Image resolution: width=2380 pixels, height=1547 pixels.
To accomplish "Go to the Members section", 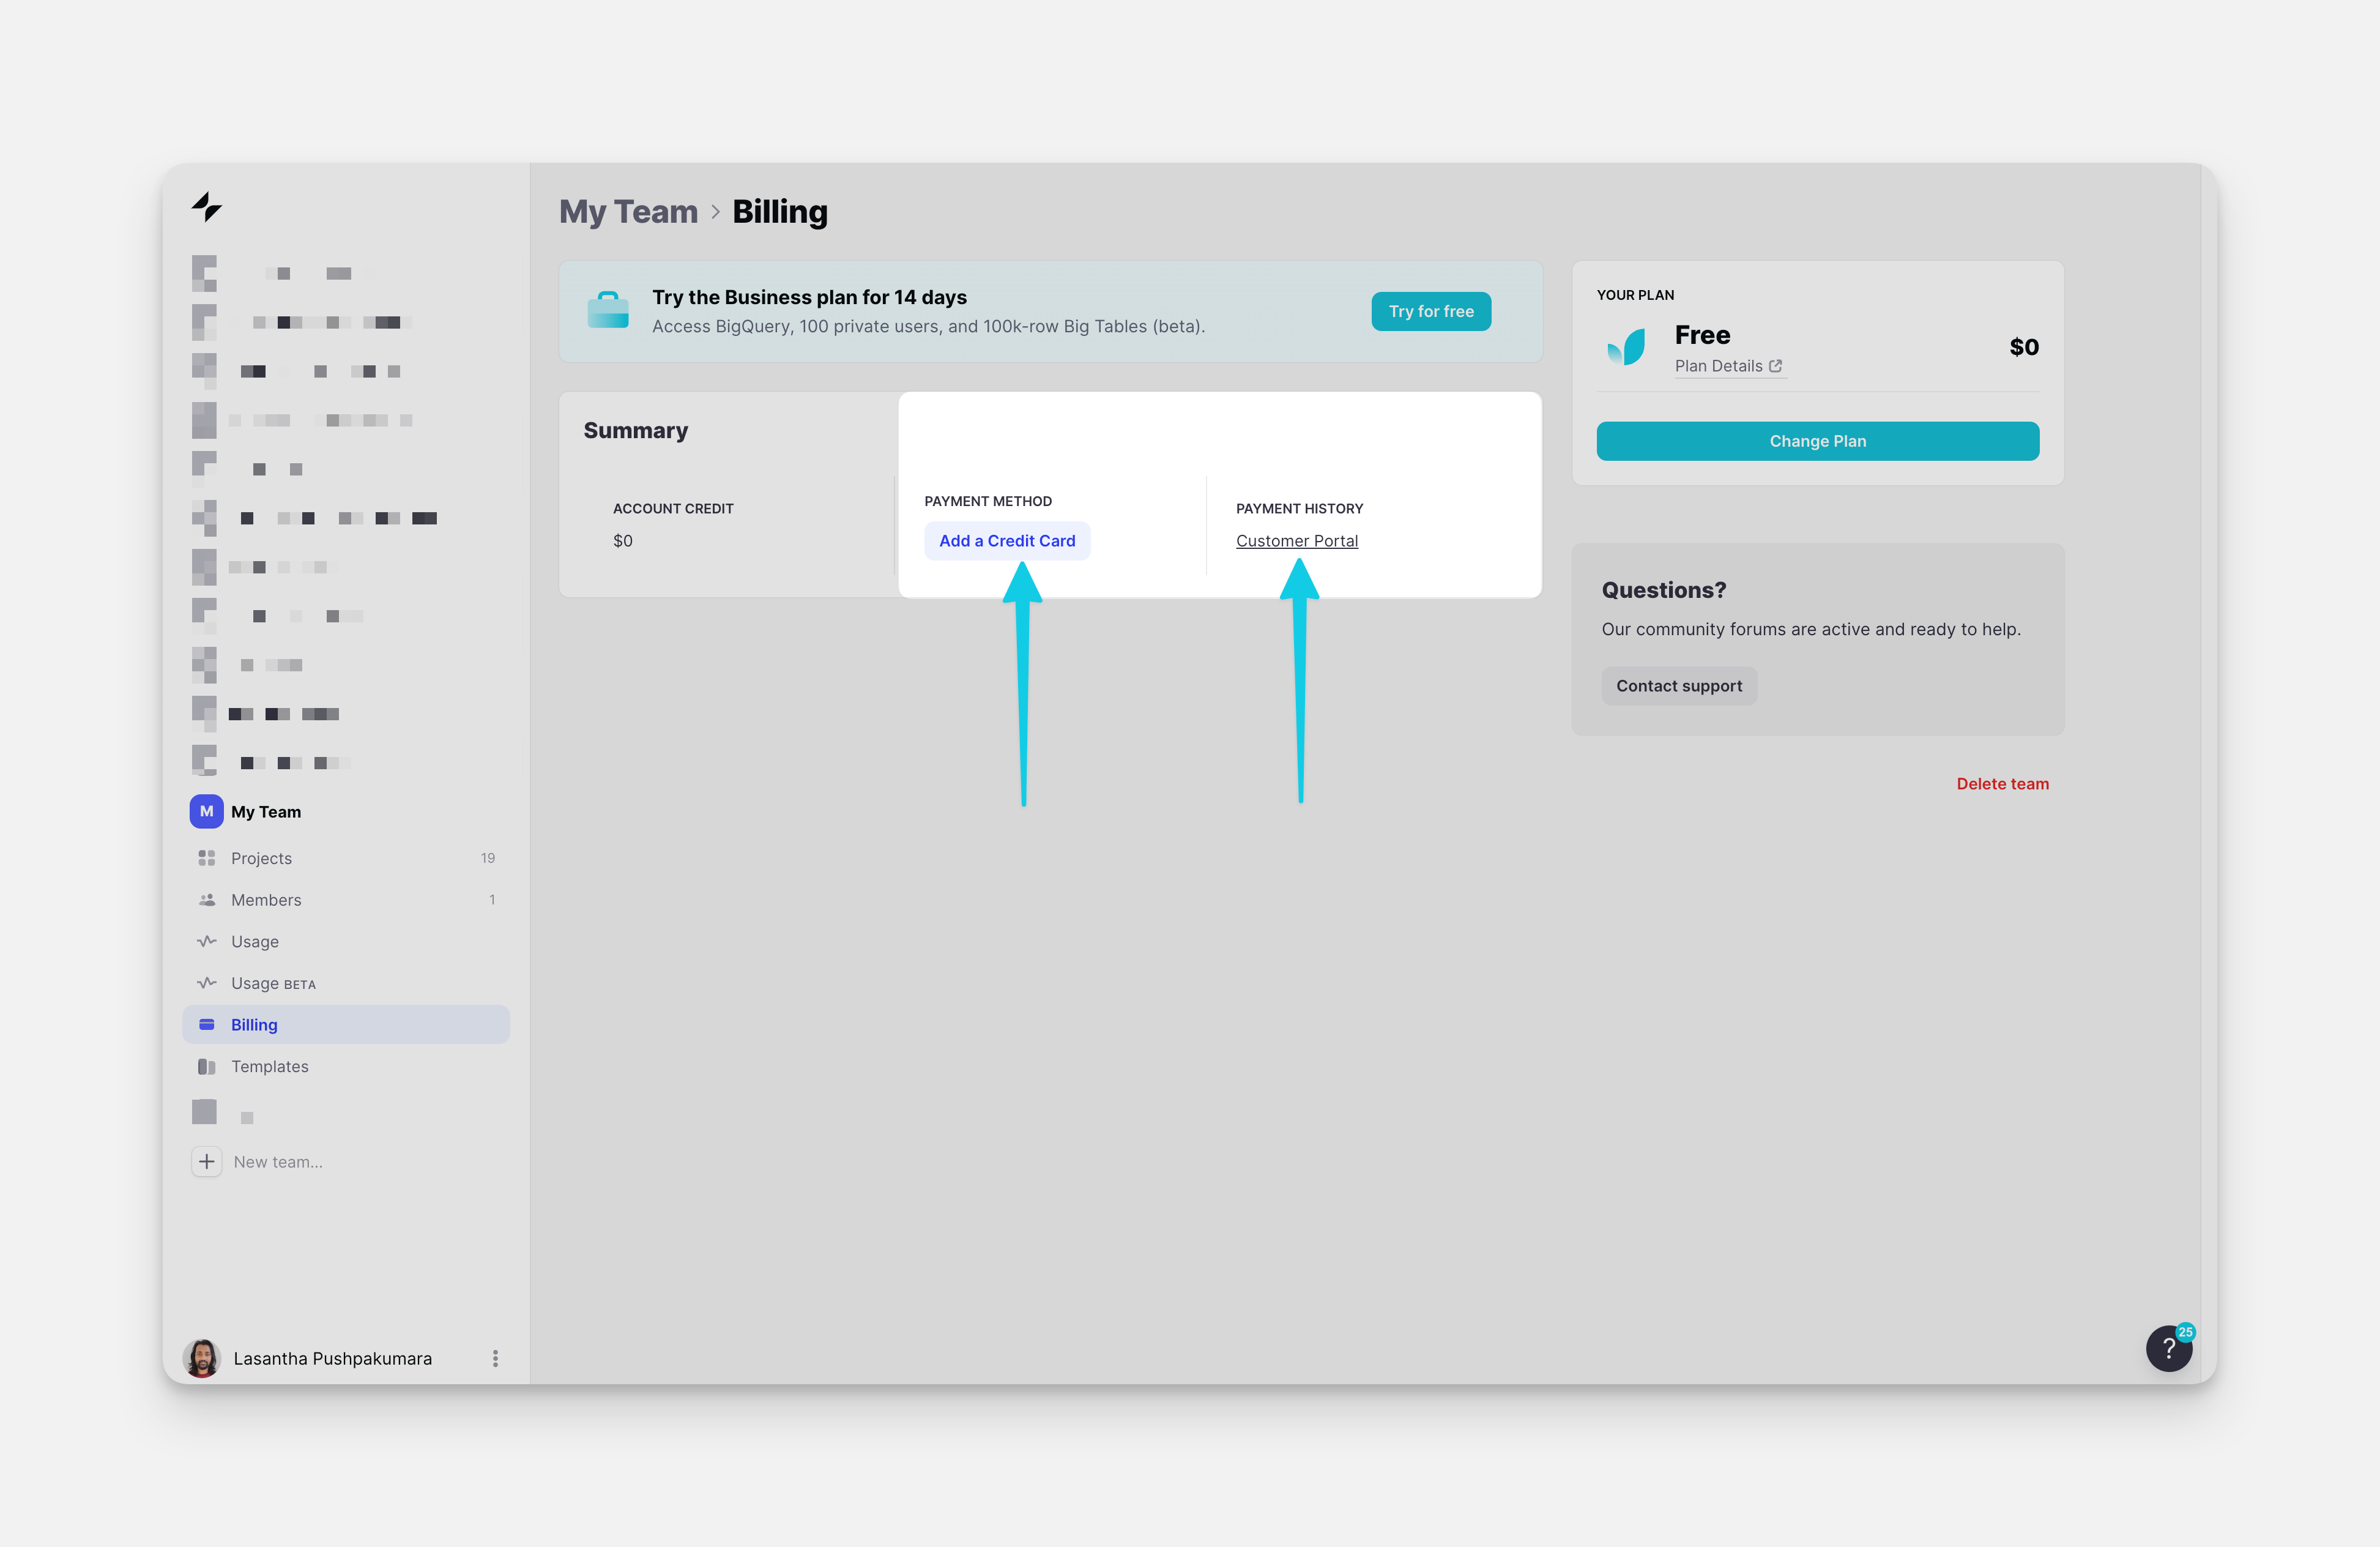I will click(x=266, y=900).
